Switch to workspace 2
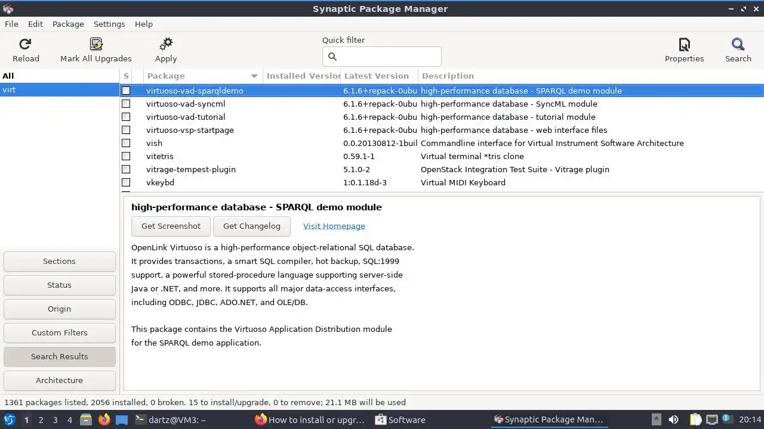The height and width of the screenshot is (429, 764). pos(41,419)
